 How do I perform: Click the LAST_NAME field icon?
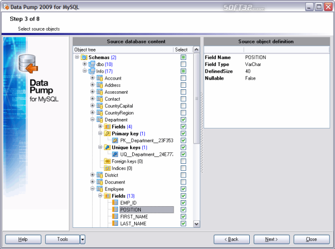[115, 224]
